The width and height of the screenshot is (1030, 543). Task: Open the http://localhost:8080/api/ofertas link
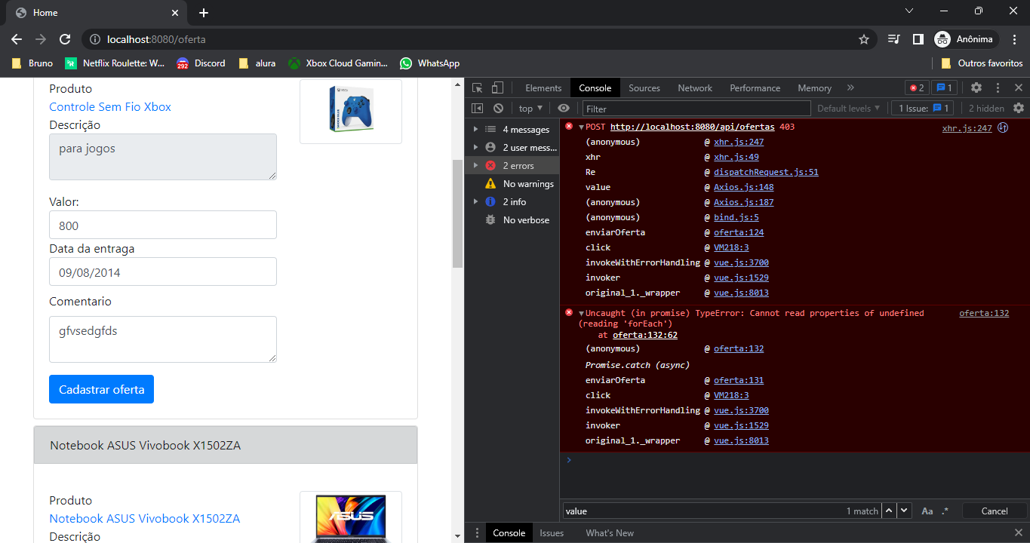[x=692, y=127]
